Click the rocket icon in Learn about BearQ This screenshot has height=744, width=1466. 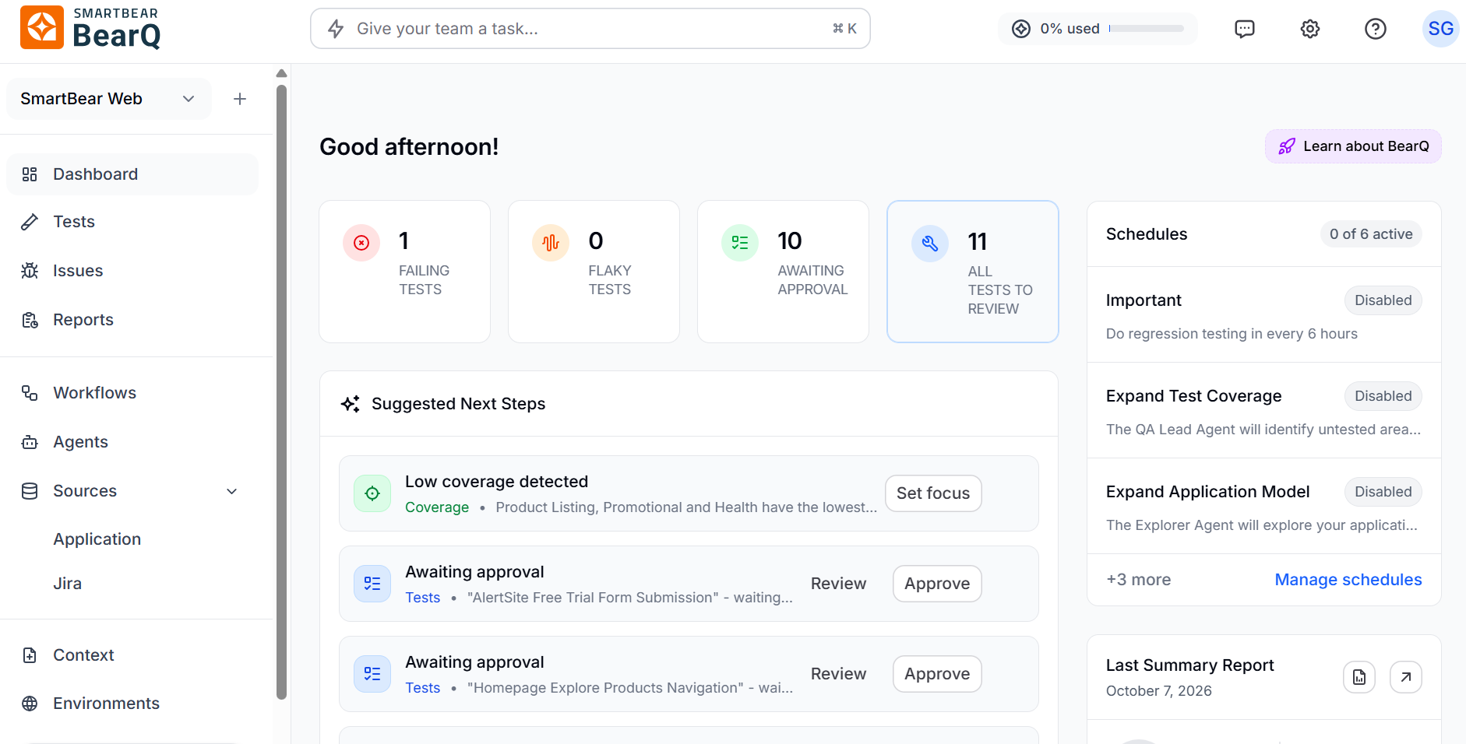[1287, 146]
